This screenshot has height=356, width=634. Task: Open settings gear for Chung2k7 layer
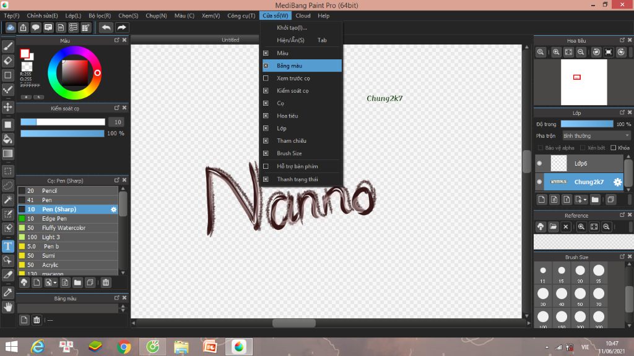click(617, 182)
